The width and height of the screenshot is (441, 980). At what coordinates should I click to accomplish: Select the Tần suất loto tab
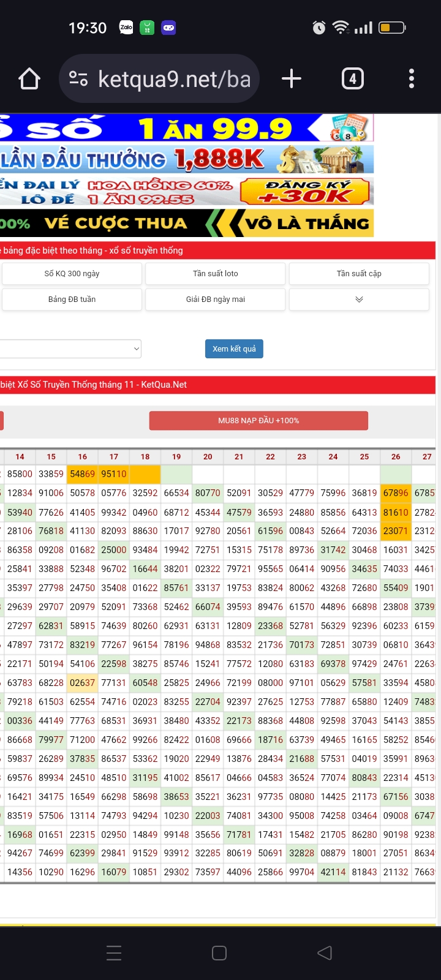216,274
